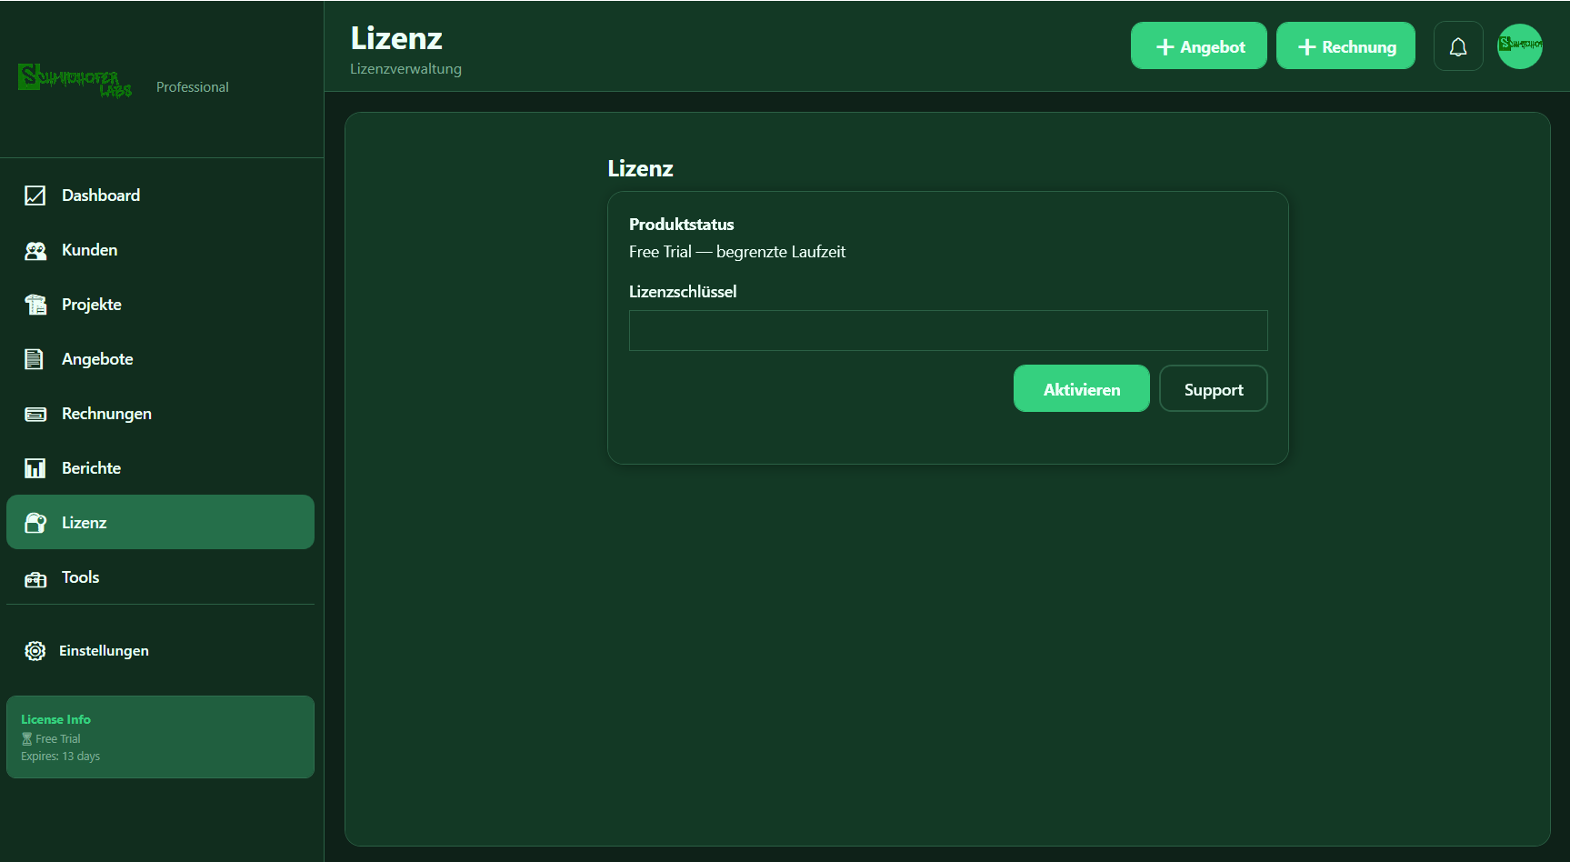Select the Dashboard icon in the sidebar

pos(35,195)
